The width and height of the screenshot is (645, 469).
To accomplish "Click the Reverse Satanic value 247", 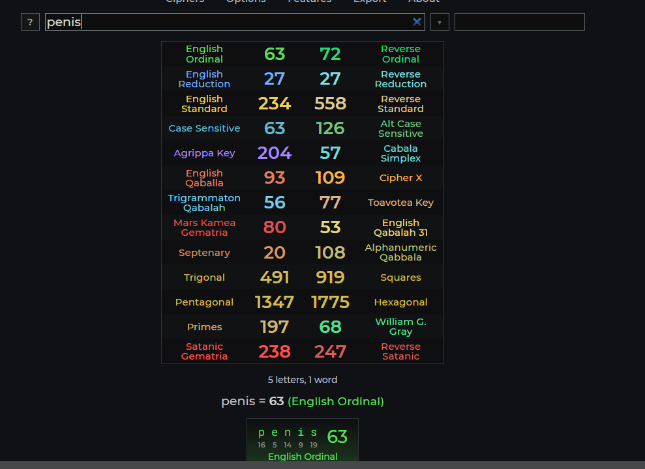I will pos(330,352).
